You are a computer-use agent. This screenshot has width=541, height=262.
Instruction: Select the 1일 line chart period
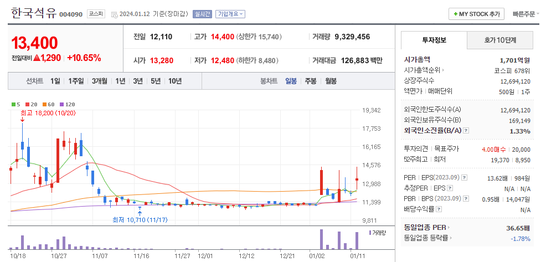point(55,81)
